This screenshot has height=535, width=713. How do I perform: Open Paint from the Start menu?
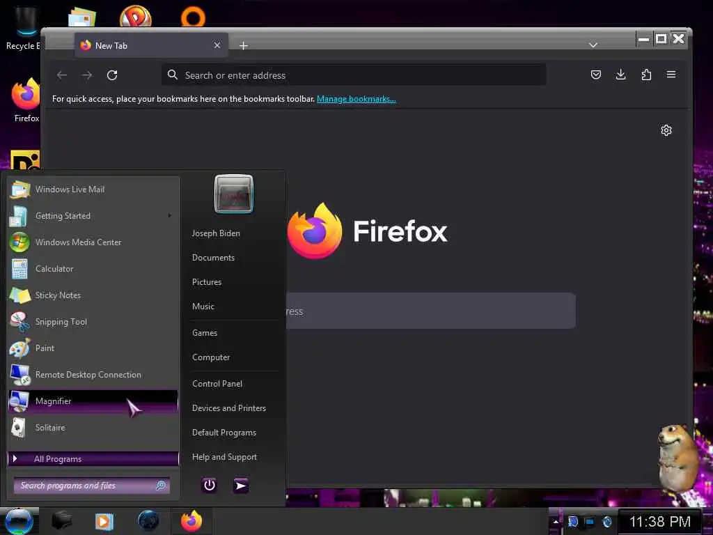[93, 348]
